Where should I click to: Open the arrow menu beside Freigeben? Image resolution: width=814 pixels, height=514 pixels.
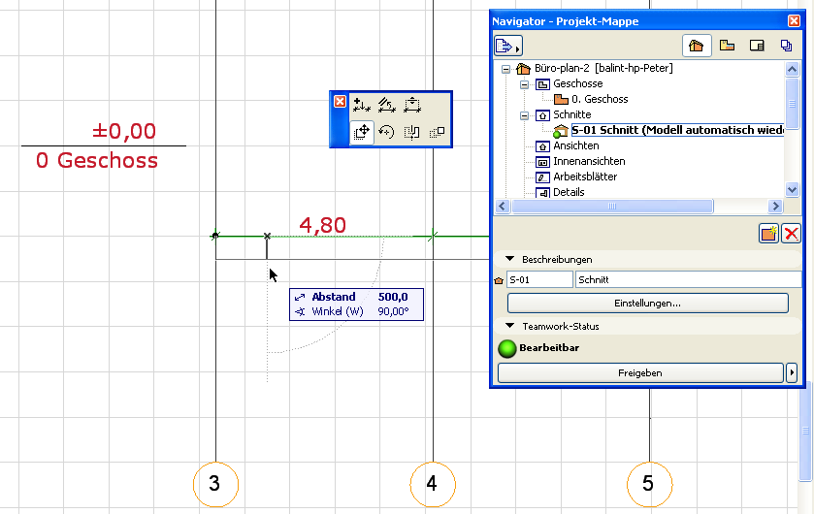791,373
